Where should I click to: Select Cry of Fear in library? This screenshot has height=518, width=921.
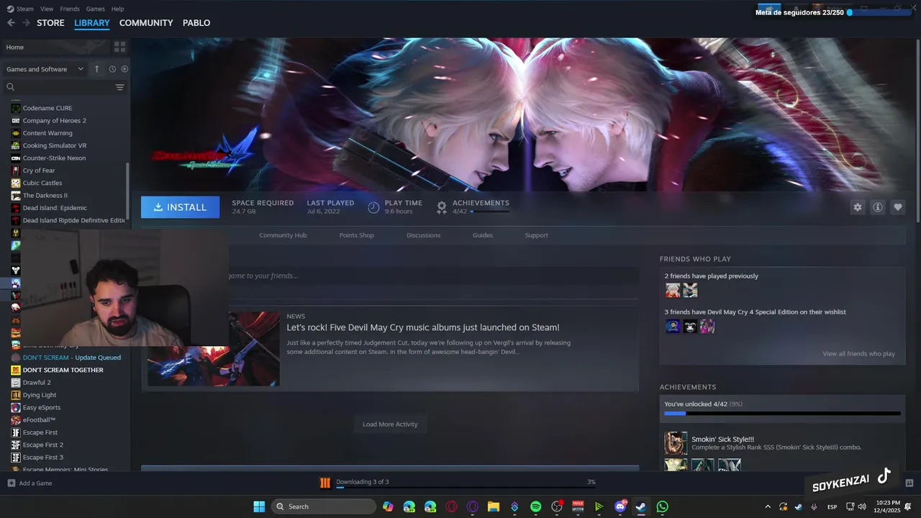[39, 171]
